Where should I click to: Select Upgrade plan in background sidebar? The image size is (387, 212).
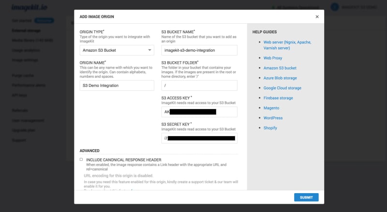[x=23, y=130]
